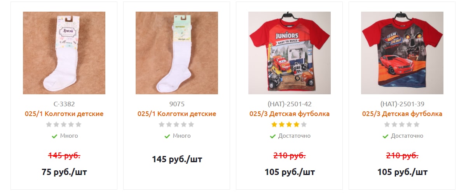The height and width of the screenshot is (194, 459).
Task: Click the 145 руб./шт price of item 9075
Action: (177, 159)
